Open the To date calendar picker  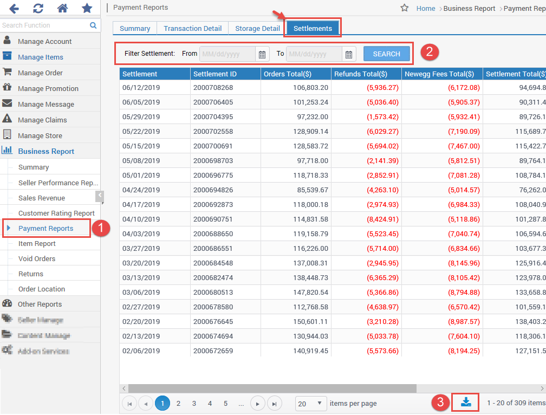click(x=349, y=54)
